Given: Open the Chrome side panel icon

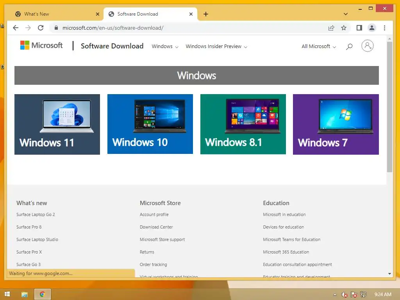Looking at the screenshot, I should pos(359,28).
